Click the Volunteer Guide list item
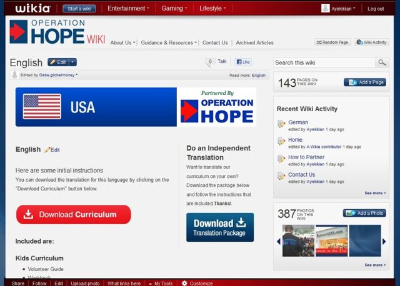This screenshot has height=286, width=400. [46, 269]
